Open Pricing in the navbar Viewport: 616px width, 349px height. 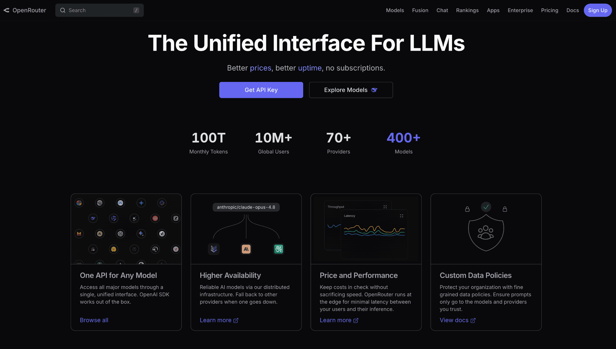pyautogui.click(x=550, y=10)
